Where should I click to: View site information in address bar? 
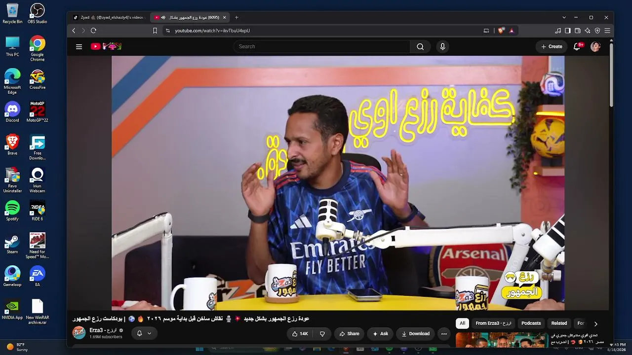tap(168, 31)
